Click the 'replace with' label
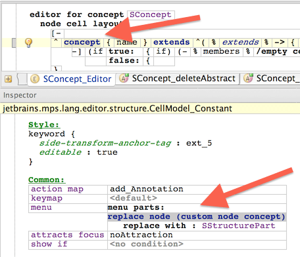This screenshot has width=300, height=257. [155, 226]
